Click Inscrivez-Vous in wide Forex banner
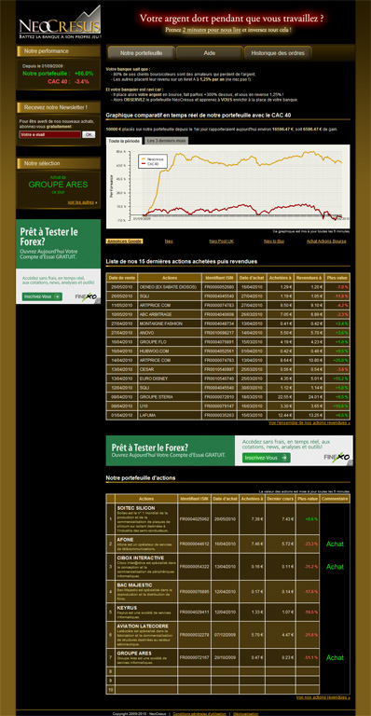 267,458
